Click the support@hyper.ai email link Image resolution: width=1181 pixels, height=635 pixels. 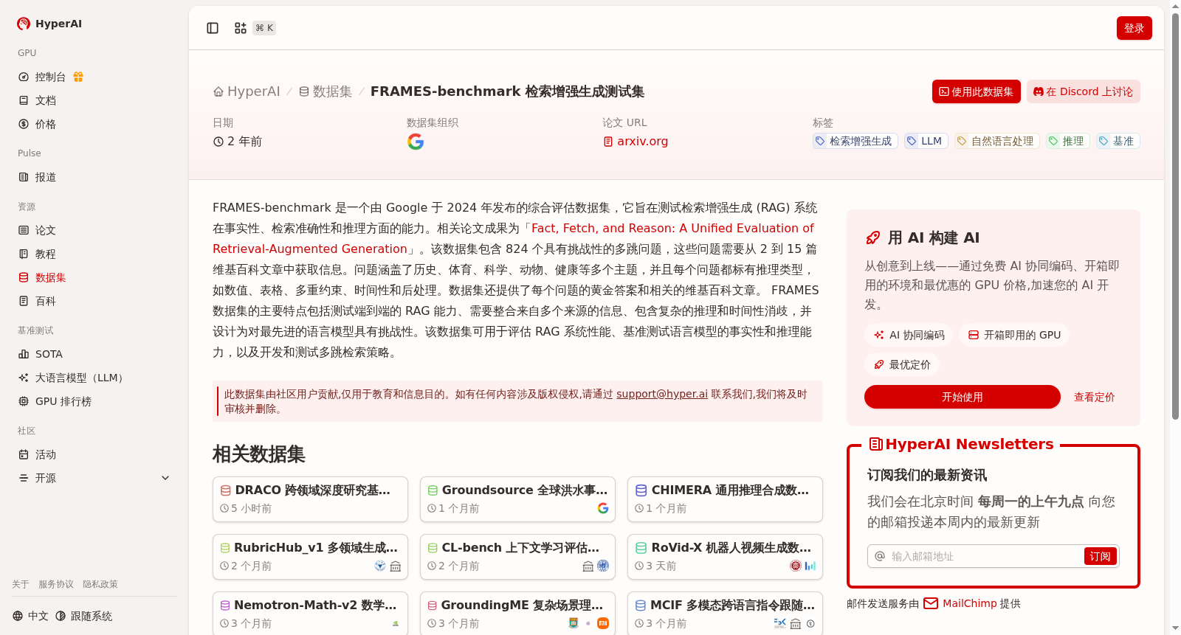coord(662,394)
